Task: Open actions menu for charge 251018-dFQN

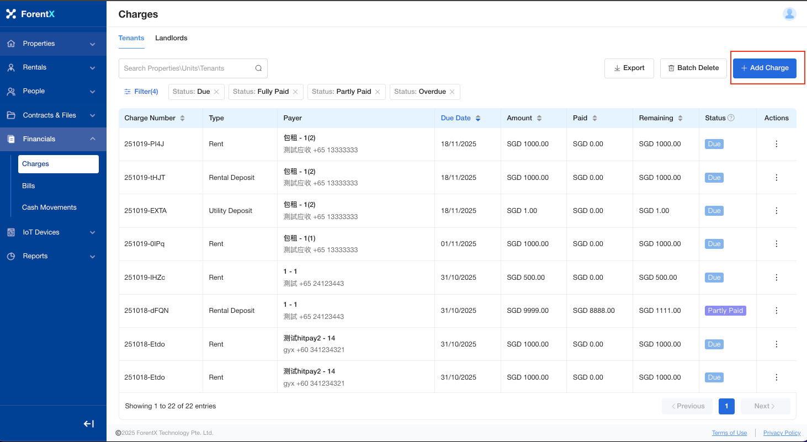Action: click(776, 311)
